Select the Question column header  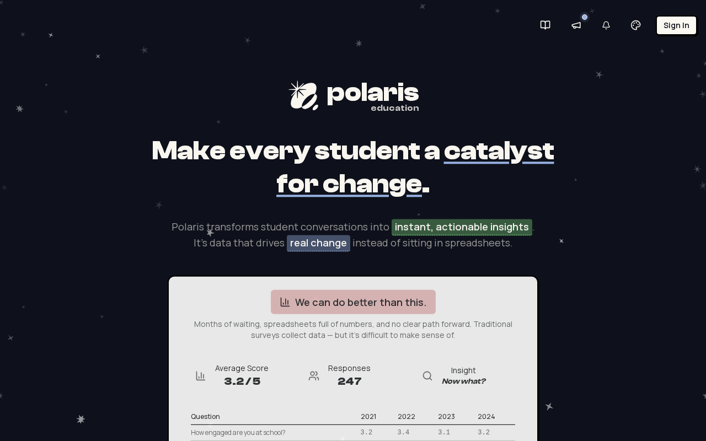click(x=205, y=417)
